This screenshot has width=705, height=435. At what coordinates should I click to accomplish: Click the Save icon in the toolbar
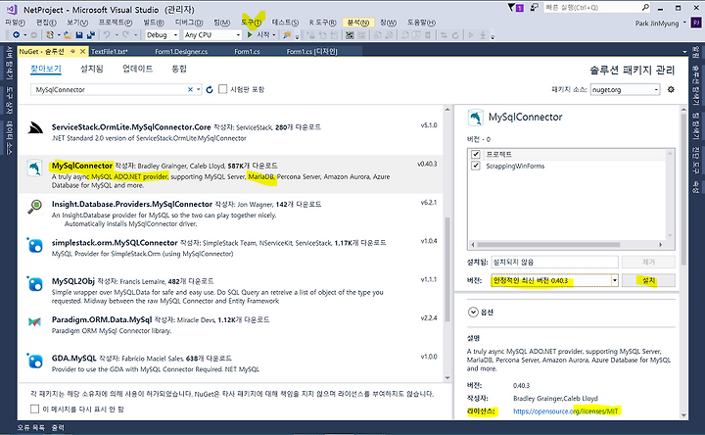point(79,34)
